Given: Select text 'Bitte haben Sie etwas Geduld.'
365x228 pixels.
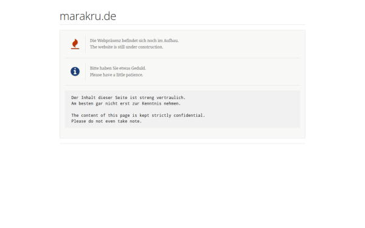Looking at the screenshot, I should [x=118, y=68].
